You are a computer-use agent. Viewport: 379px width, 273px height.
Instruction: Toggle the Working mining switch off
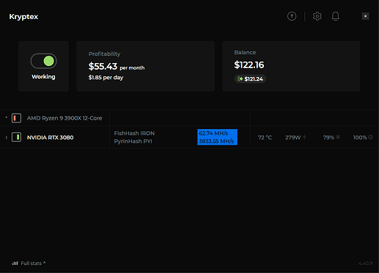[43, 61]
